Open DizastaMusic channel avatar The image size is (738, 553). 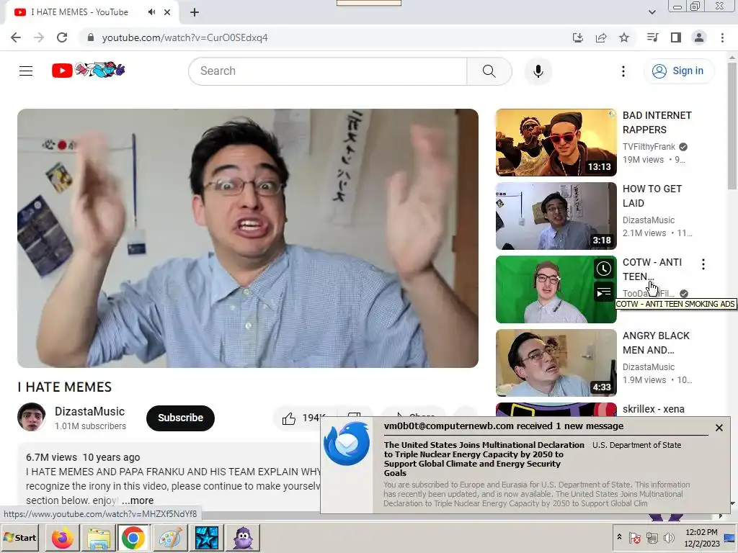tap(32, 417)
